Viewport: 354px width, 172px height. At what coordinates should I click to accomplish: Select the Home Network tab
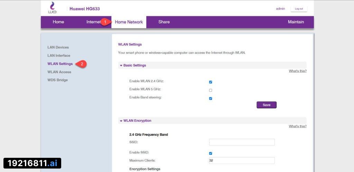pos(129,22)
